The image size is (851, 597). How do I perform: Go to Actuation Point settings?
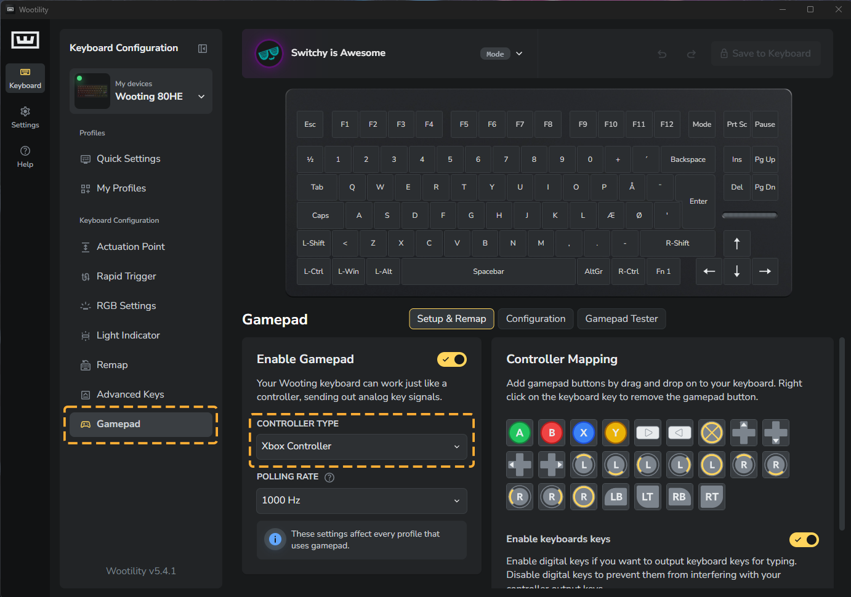pos(141,247)
